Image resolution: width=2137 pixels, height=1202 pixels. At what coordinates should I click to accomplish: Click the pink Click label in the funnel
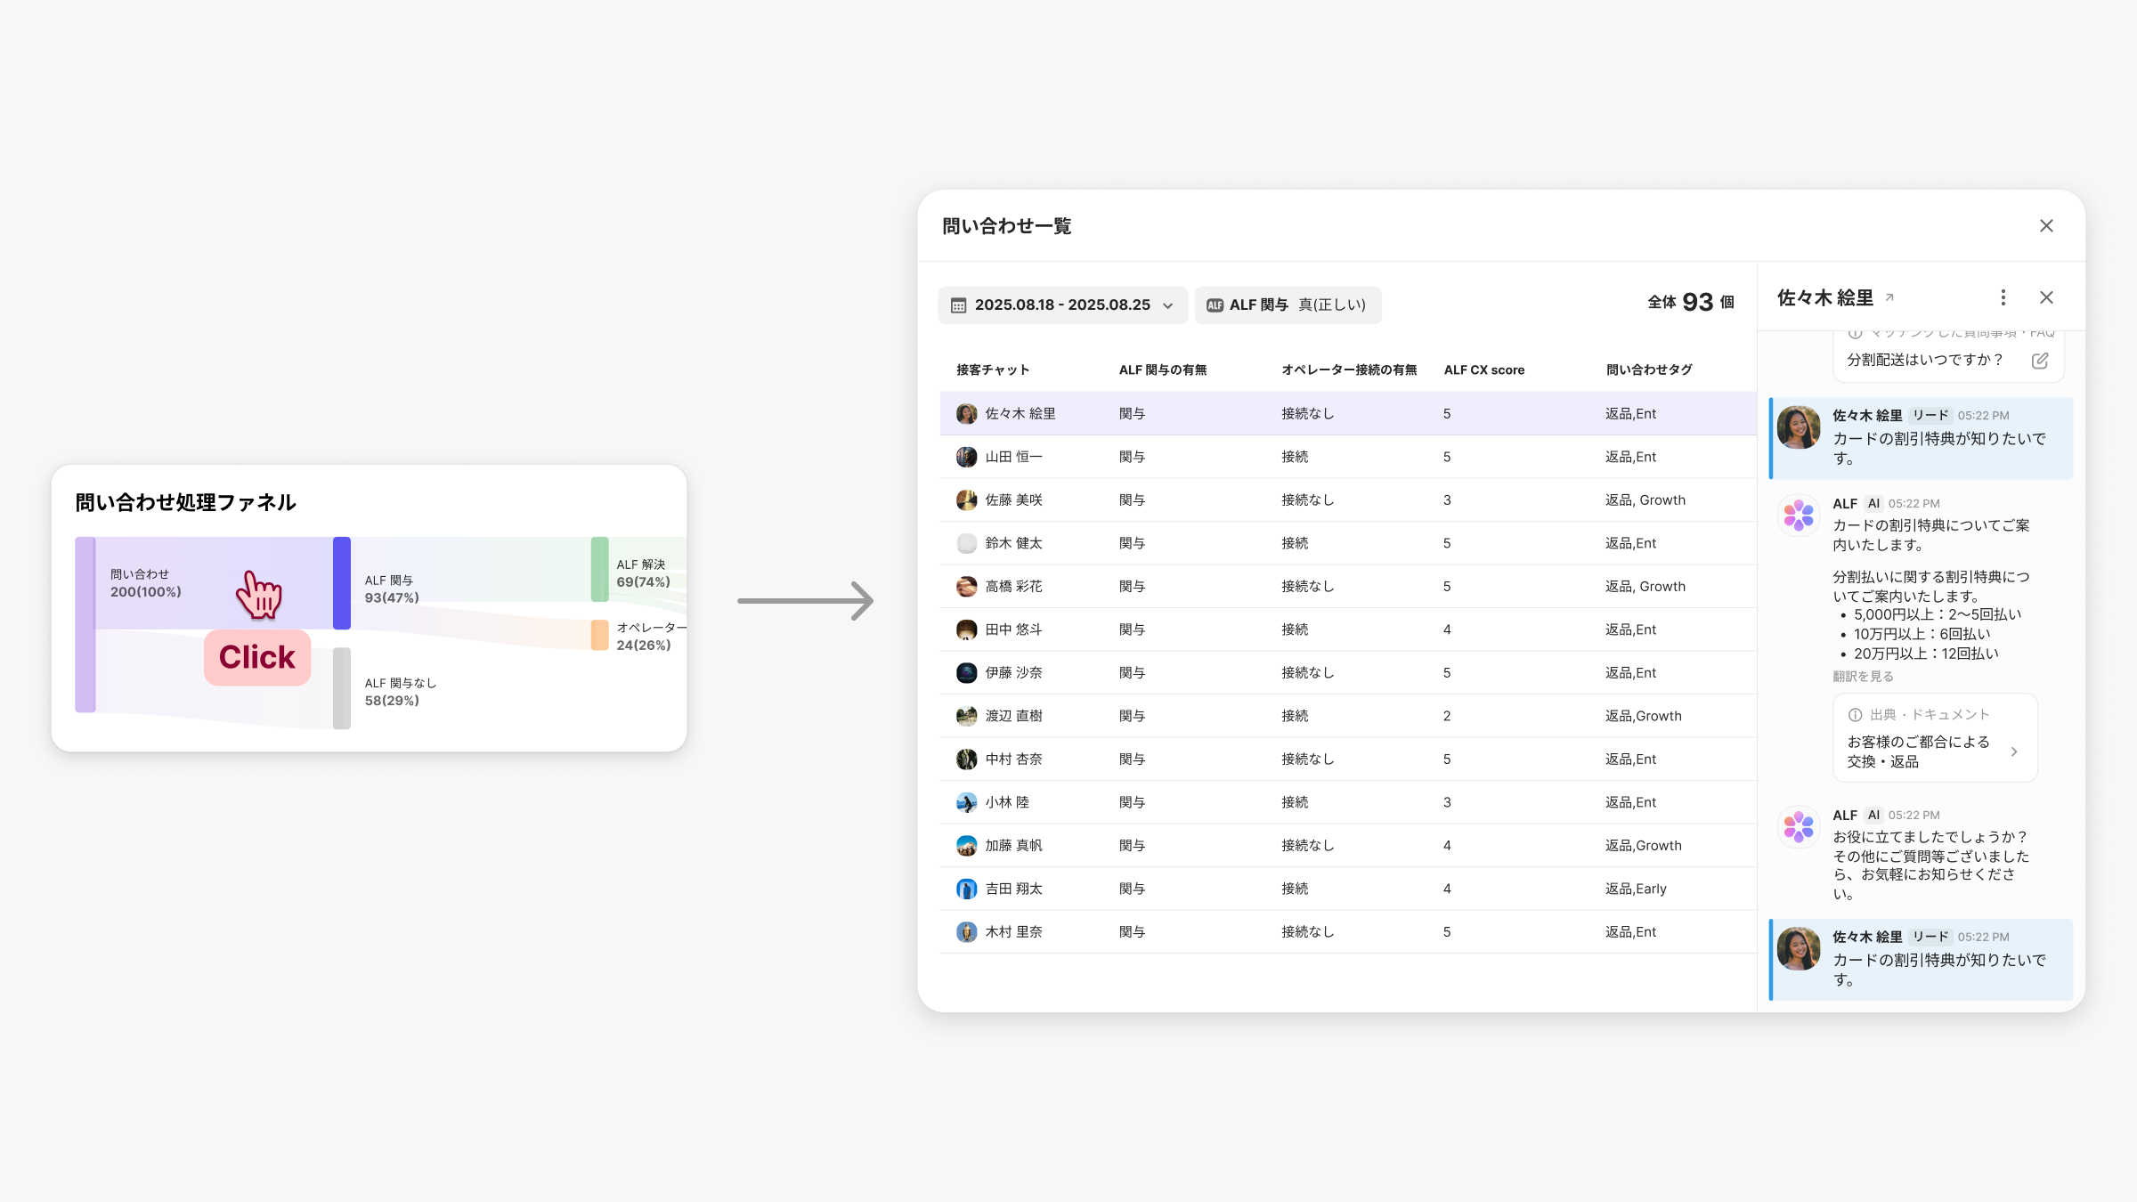coord(257,658)
